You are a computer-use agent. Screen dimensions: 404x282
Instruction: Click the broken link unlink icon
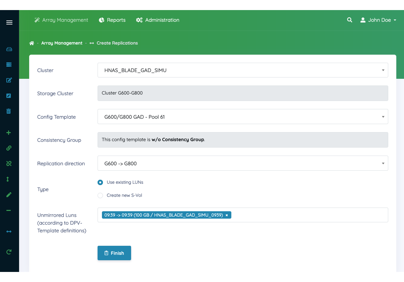click(x=9, y=163)
